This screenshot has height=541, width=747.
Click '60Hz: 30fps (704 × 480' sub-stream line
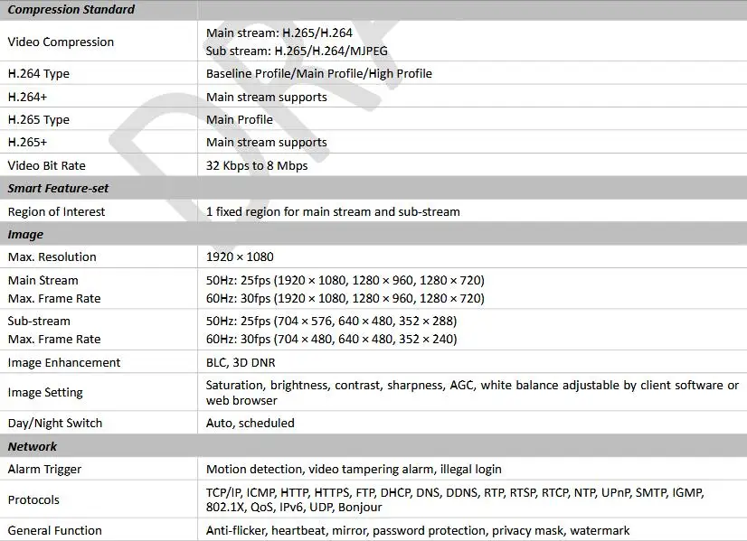[332, 340]
